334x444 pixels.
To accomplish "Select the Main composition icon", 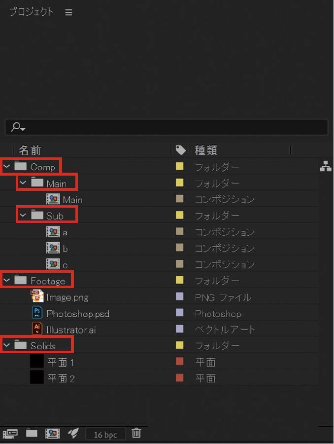I will pos(53,199).
